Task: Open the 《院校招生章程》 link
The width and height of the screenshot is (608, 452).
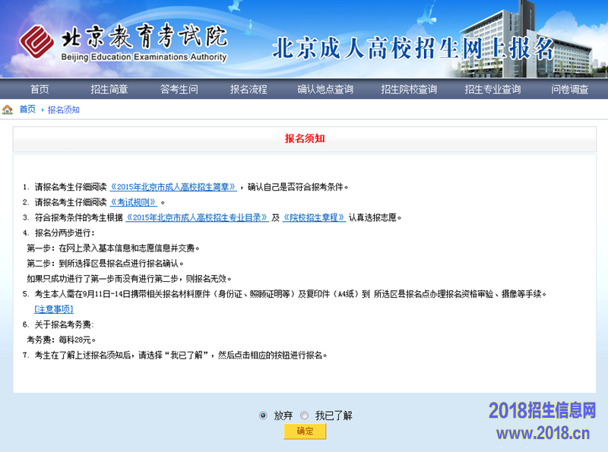Action: click(x=314, y=217)
